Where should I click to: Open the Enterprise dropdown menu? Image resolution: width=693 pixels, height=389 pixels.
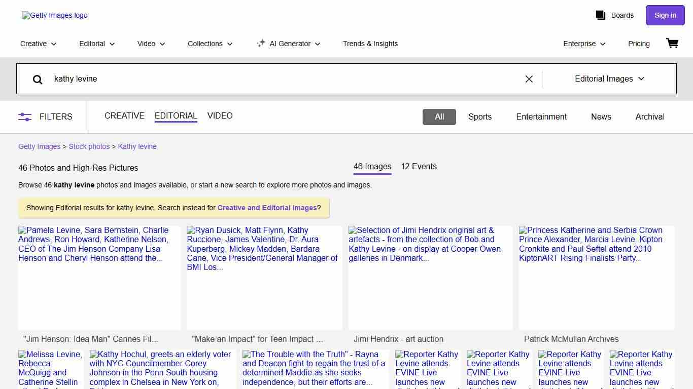(584, 44)
